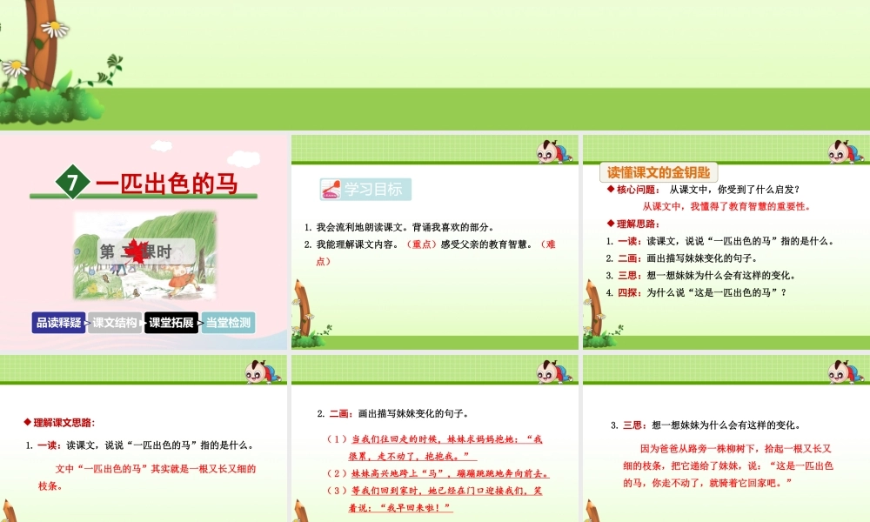Click cartoon child icon on 理解课文思路 slide

coord(263,371)
